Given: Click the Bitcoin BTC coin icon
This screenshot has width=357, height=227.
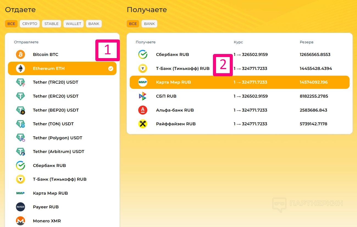Looking at the screenshot, I should [20, 55].
